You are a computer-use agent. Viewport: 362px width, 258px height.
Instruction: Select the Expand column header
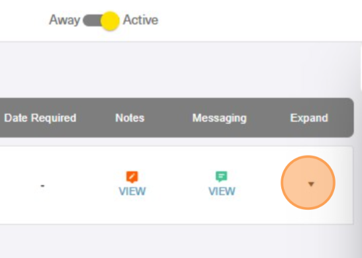click(x=309, y=118)
